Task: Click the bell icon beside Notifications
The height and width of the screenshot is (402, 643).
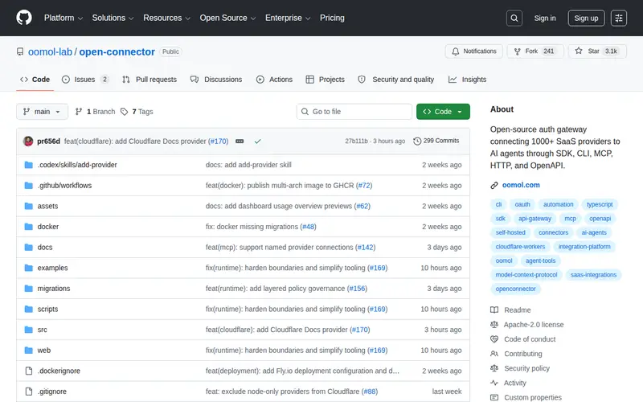Action: coord(455,51)
